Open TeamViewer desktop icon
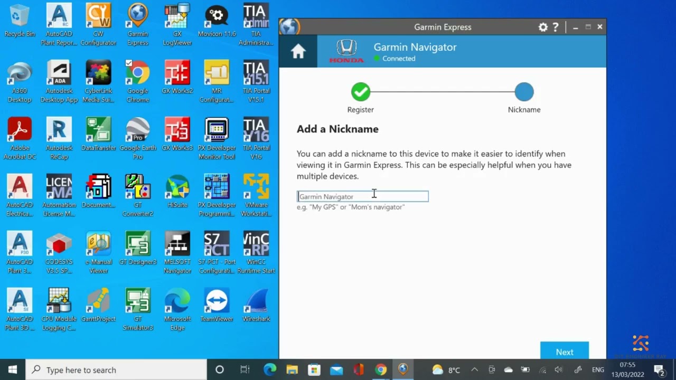This screenshot has width=676, height=380. [217, 306]
